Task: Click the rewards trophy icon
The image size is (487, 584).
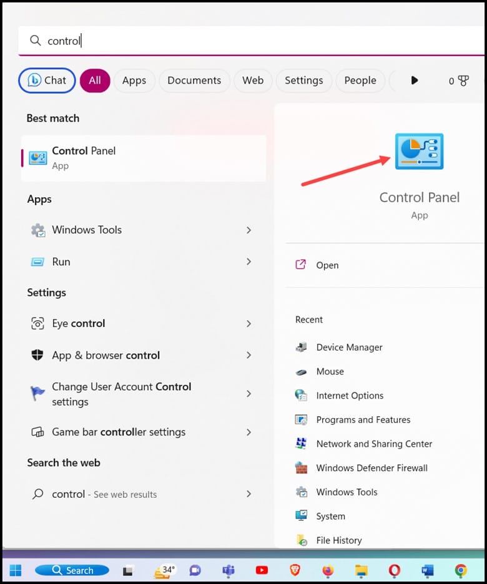Action: tap(463, 81)
